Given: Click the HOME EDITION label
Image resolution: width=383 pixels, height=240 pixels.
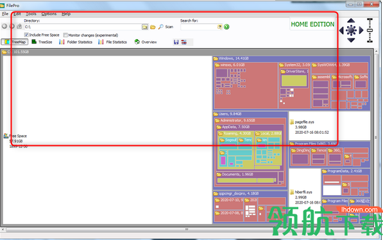Looking at the screenshot, I should tap(312, 24).
